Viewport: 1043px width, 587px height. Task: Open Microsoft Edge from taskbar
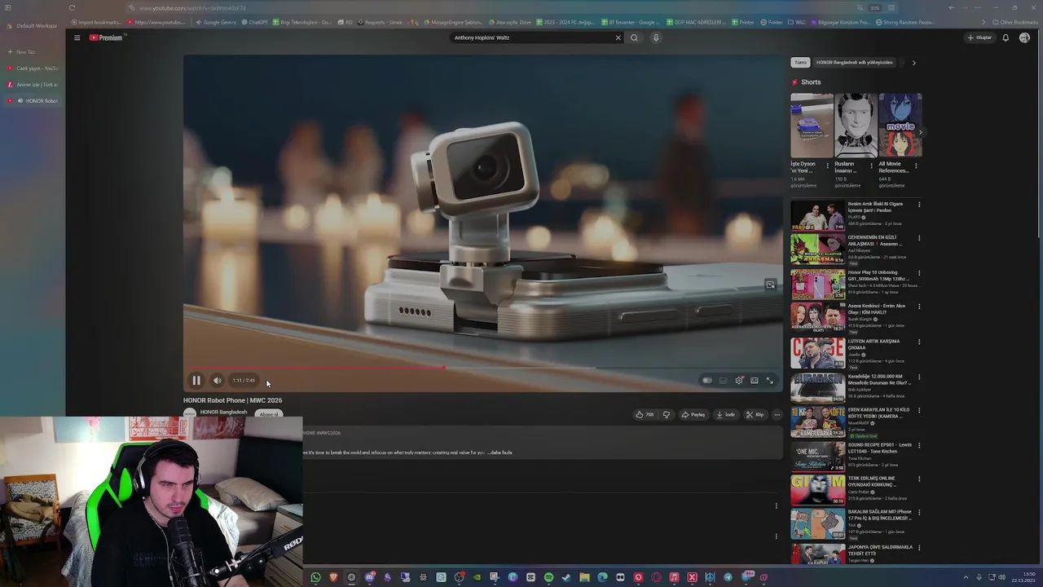click(602, 577)
